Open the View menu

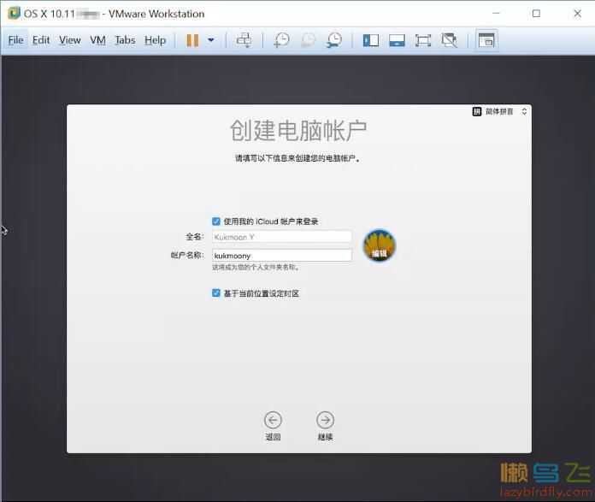[70, 40]
